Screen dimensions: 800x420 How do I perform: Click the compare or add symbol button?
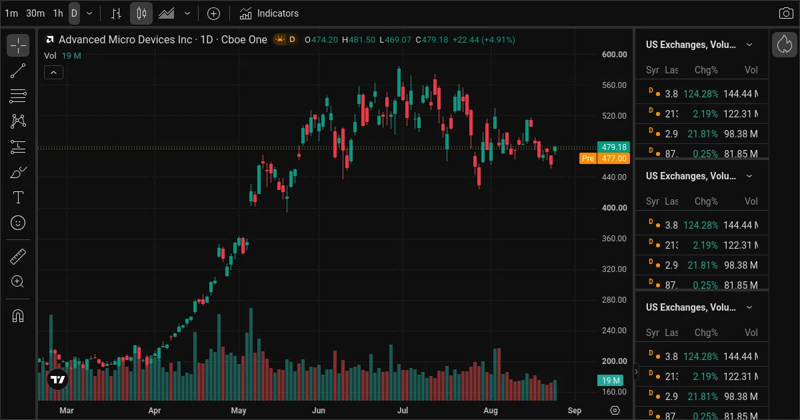213,13
